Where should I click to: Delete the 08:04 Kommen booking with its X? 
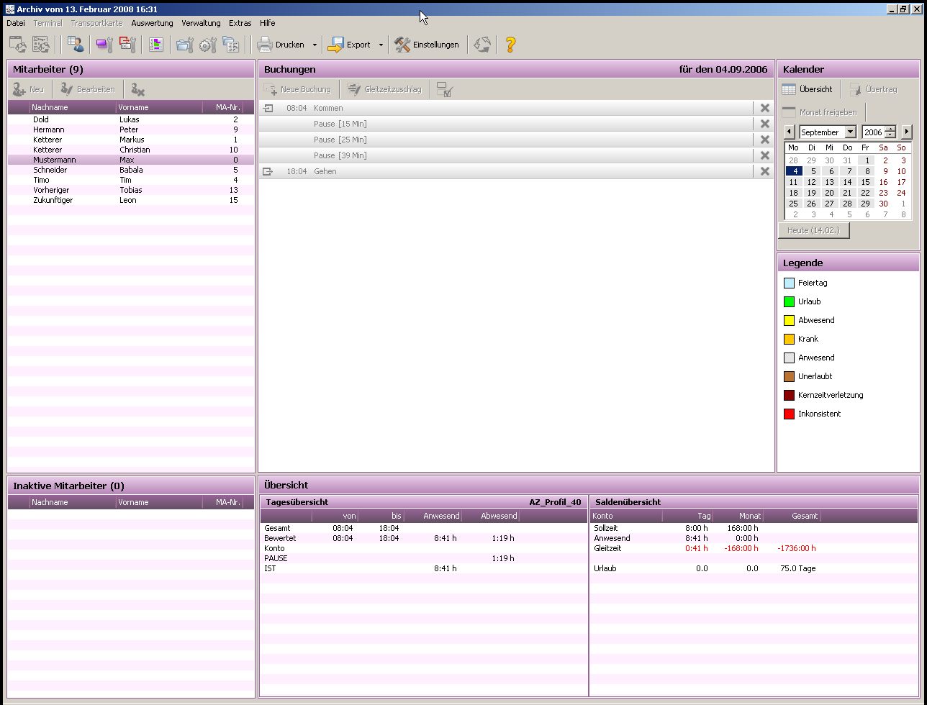[765, 108]
